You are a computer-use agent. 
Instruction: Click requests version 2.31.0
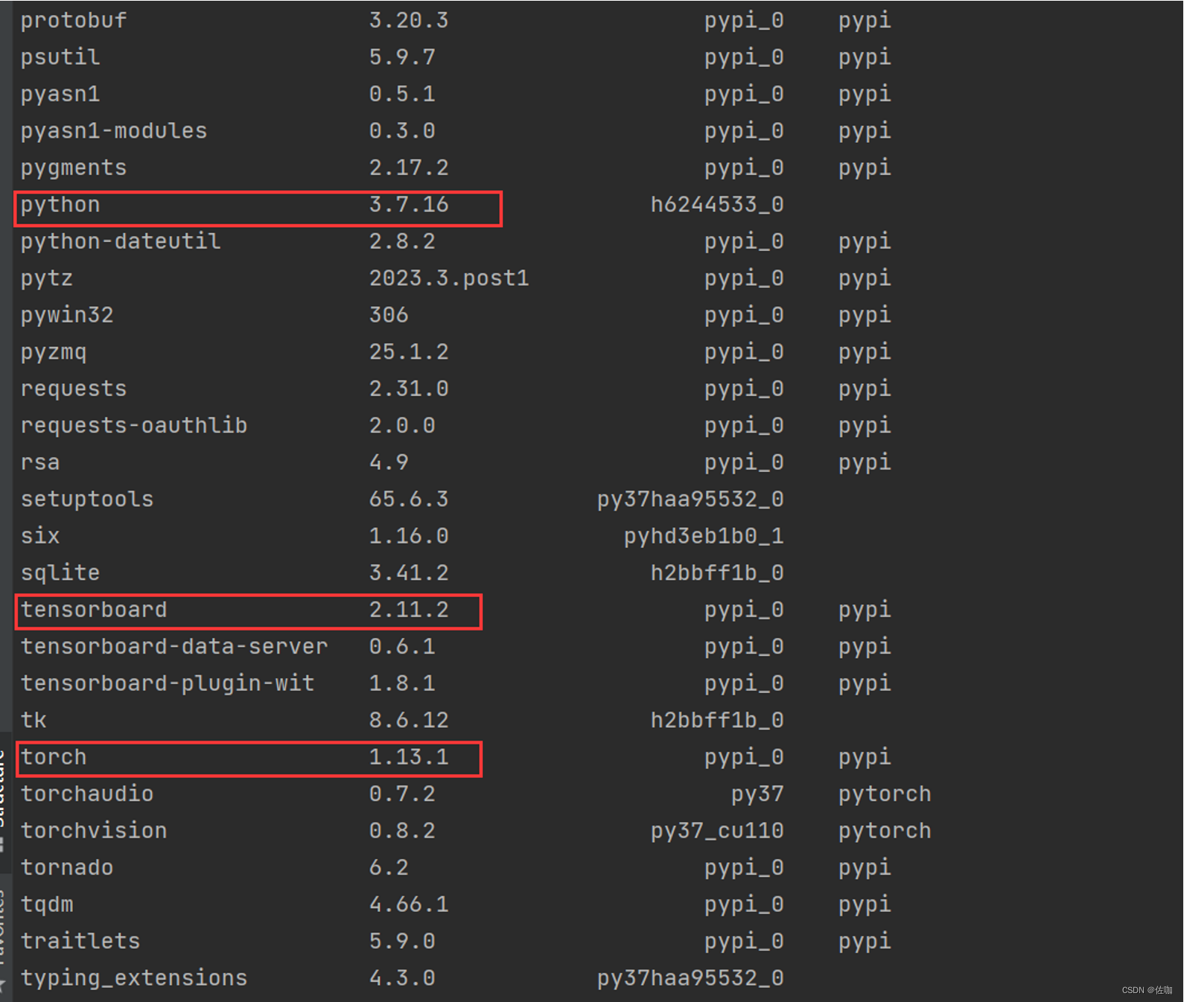(409, 389)
